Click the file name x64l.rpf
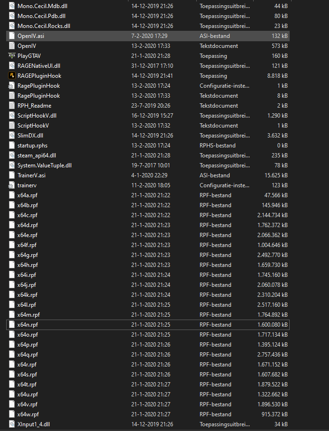Viewport: 329px width, 431px height. tap(27, 305)
